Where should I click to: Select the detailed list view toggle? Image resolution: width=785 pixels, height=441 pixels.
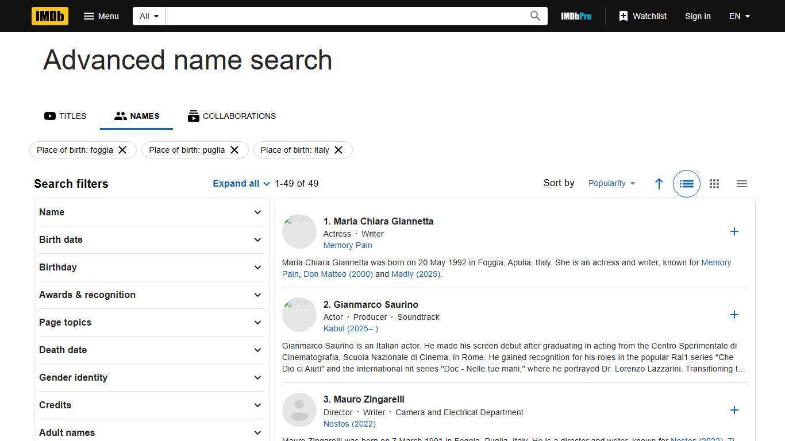687,184
